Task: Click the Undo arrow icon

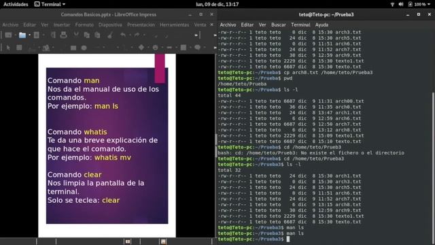Action: 123,35
